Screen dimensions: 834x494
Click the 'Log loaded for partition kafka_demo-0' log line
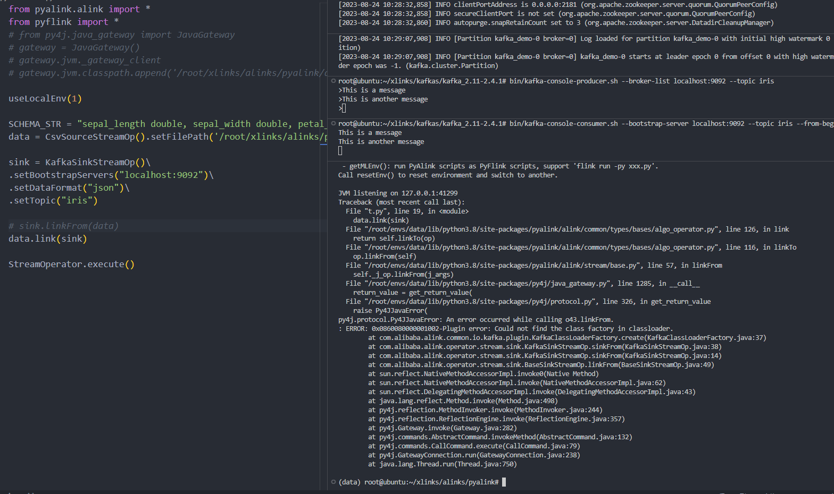point(584,39)
